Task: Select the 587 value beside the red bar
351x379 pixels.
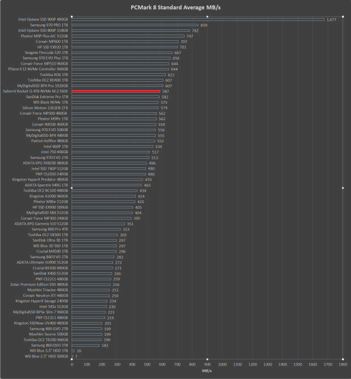Action: 166,91
